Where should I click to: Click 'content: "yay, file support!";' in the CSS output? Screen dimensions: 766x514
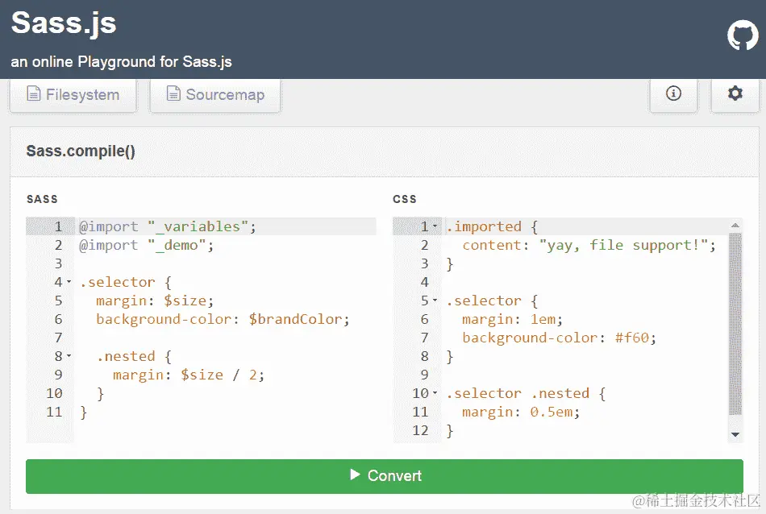coord(589,245)
